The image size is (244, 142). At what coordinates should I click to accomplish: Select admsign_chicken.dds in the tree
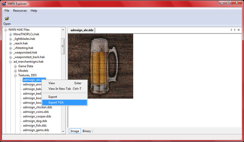point(37,107)
